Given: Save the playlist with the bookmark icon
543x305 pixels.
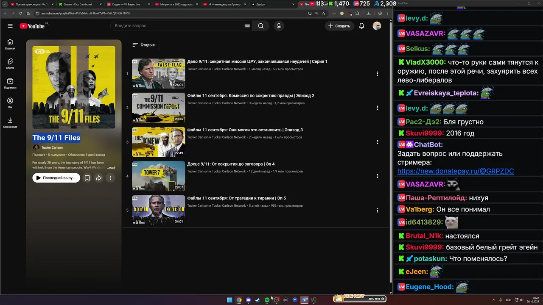Looking at the screenshot, I should coord(87,178).
